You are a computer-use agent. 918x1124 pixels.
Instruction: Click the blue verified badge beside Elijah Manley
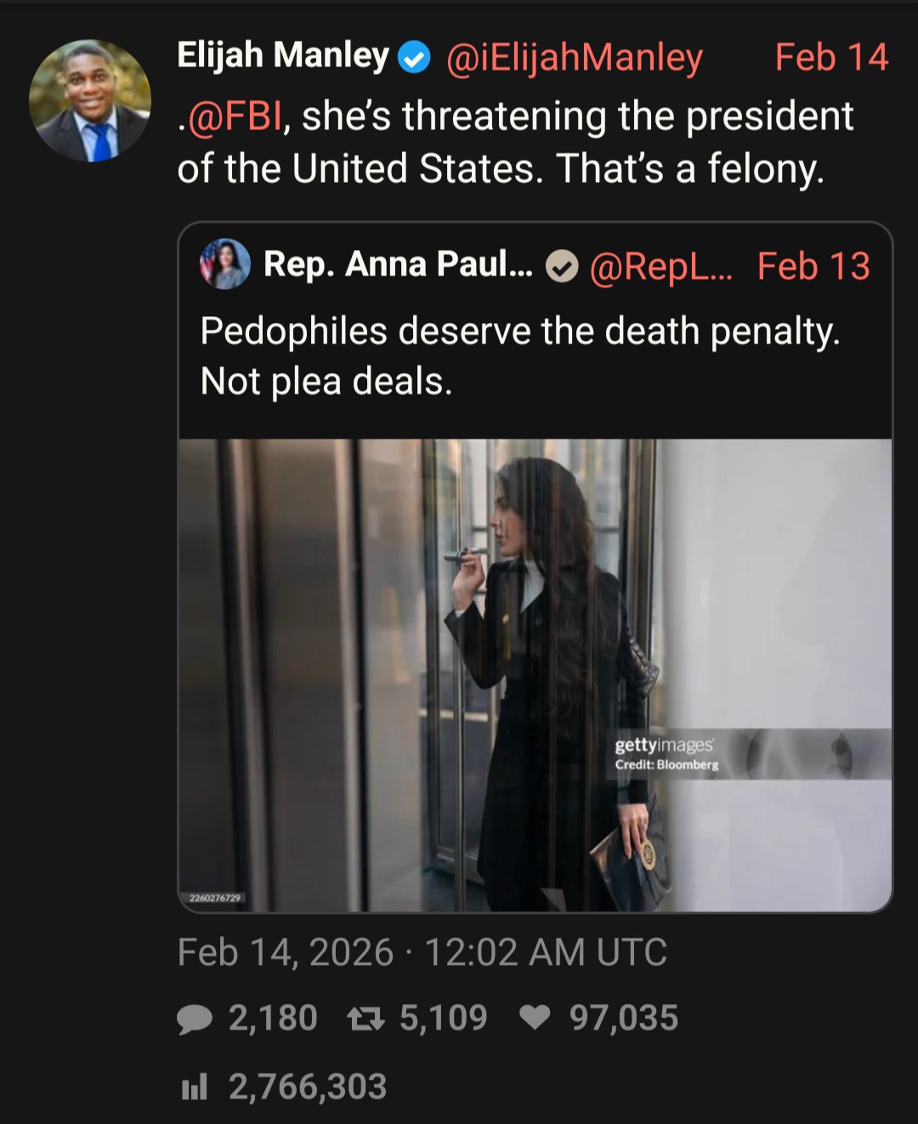[414, 58]
